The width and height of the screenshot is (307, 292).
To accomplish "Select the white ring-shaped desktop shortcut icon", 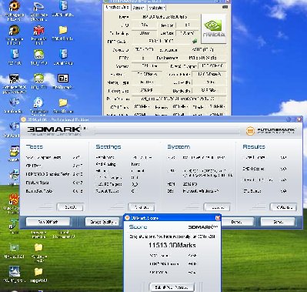I will 38,6.
